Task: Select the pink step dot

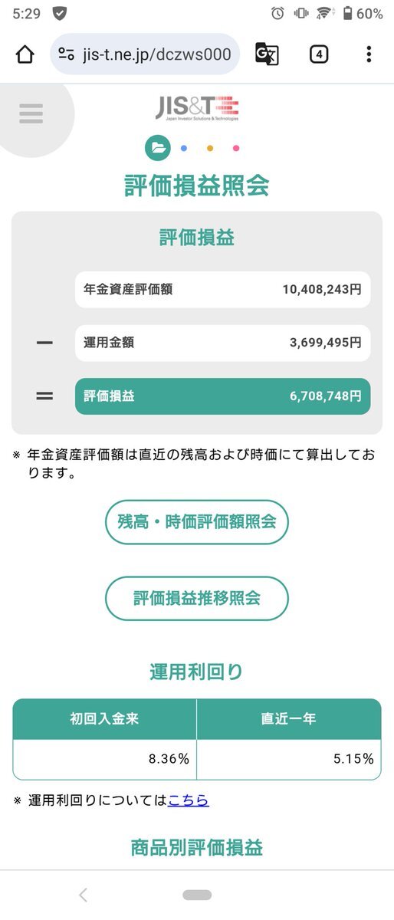Action: [236, 148]
